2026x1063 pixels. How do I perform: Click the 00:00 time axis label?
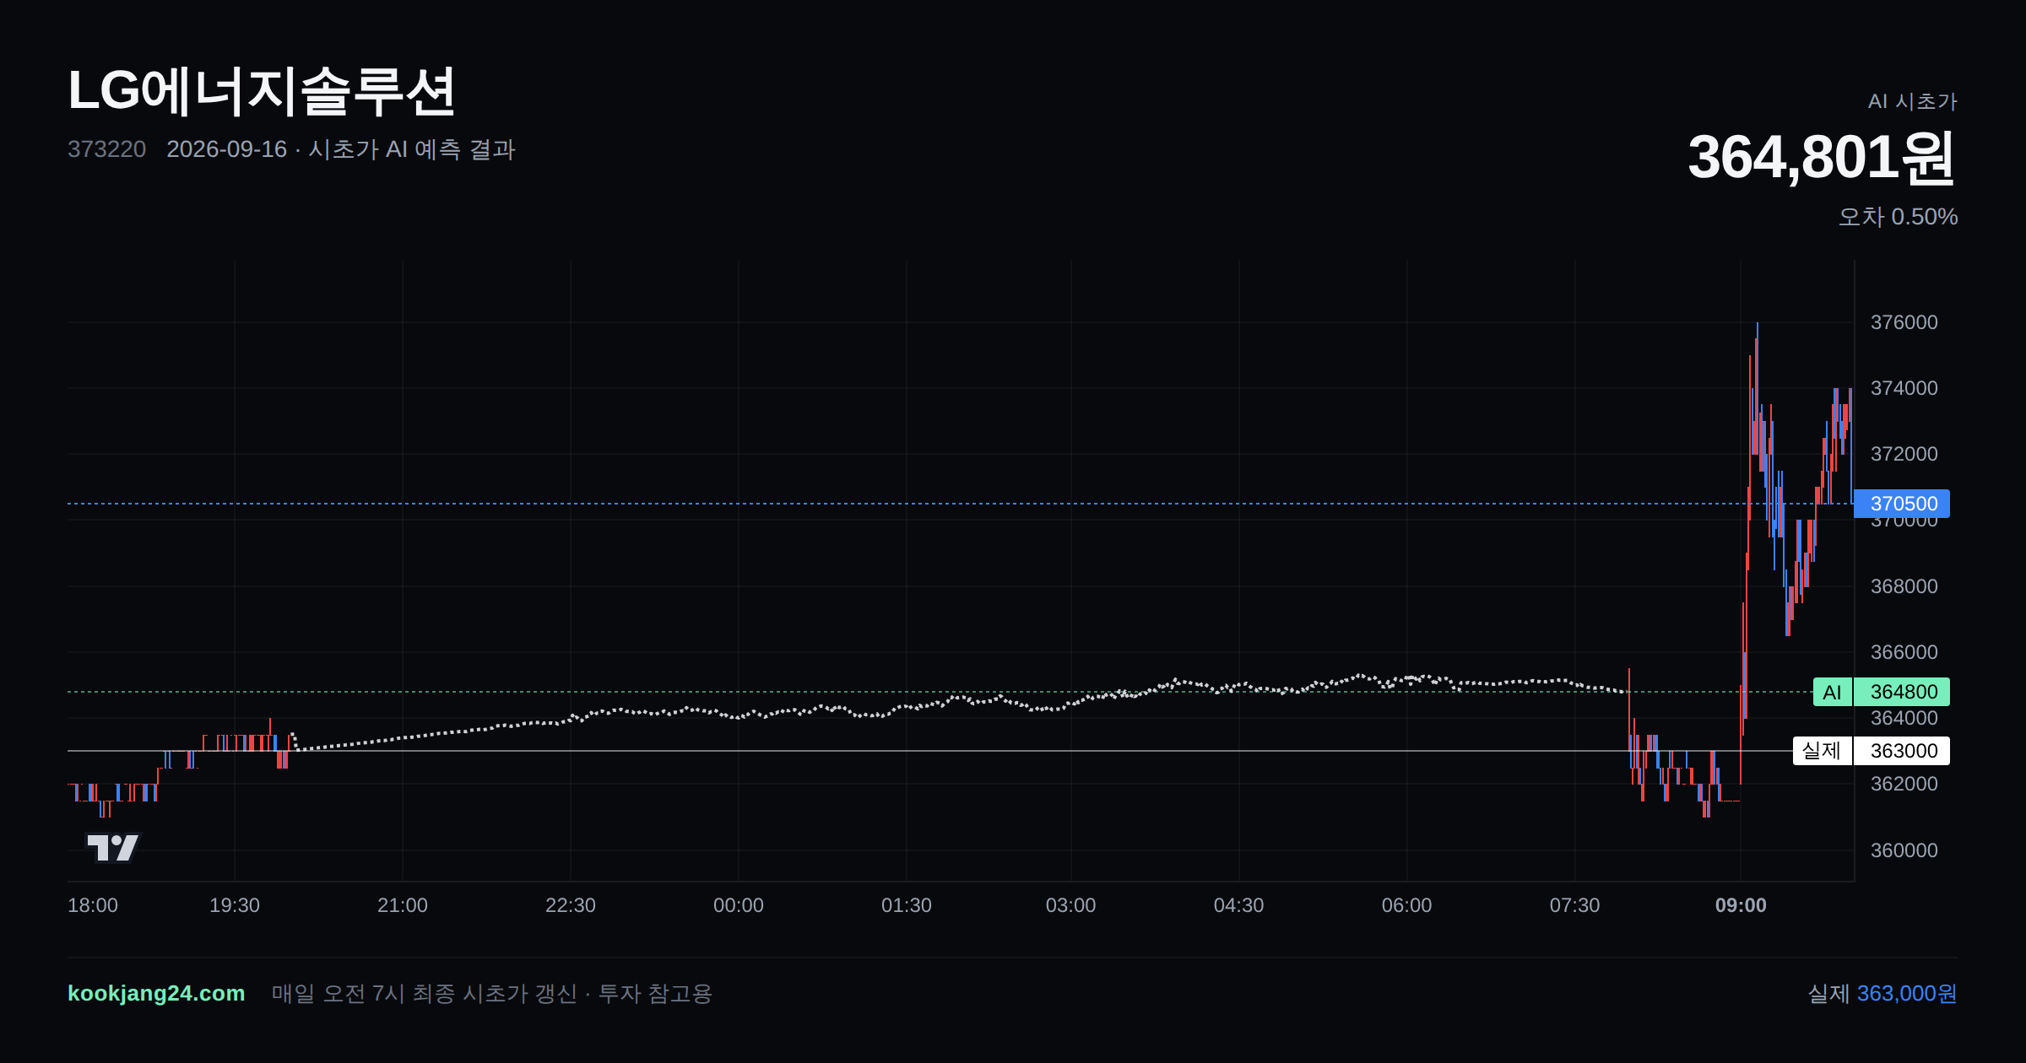[739, 905]
